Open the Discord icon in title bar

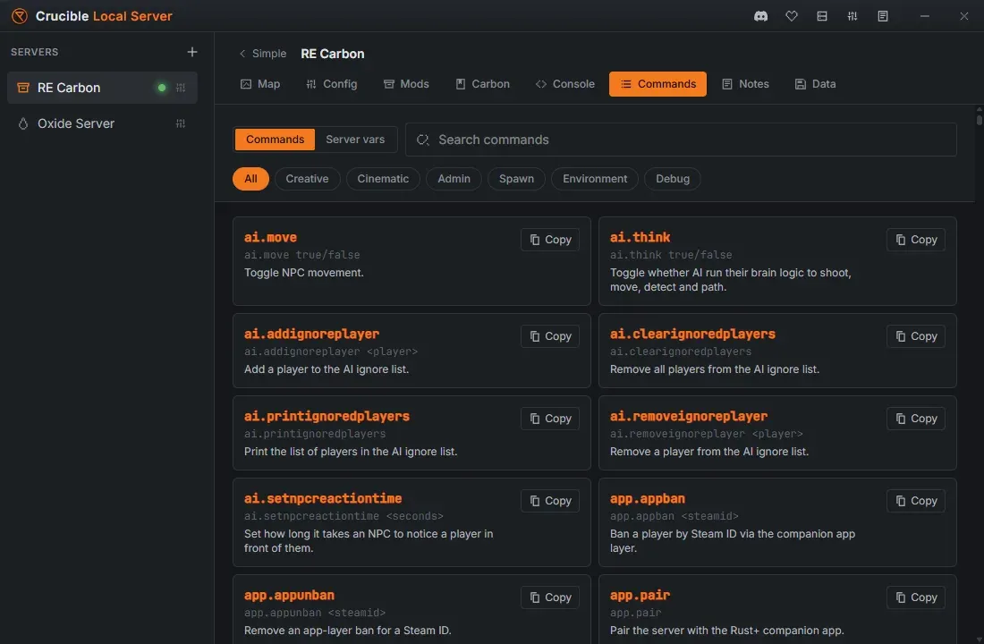760,16
